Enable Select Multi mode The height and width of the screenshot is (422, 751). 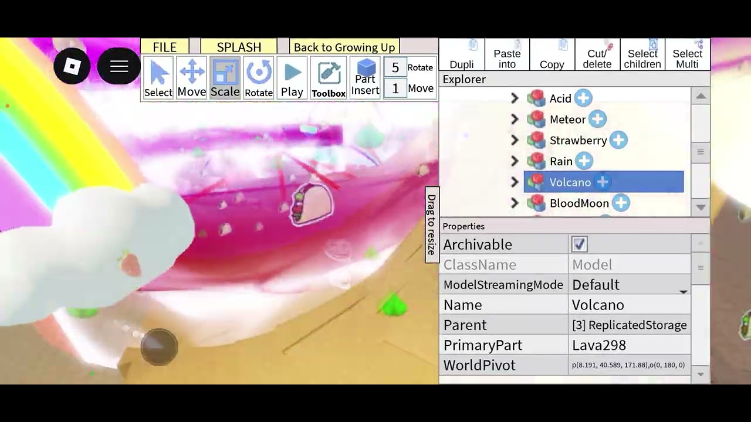pyautogui.click(x=687, y=55)
